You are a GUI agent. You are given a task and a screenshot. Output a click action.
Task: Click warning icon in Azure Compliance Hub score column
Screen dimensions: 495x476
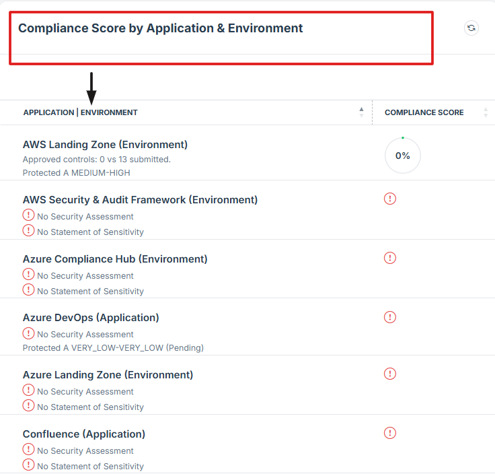click(390, 258)
